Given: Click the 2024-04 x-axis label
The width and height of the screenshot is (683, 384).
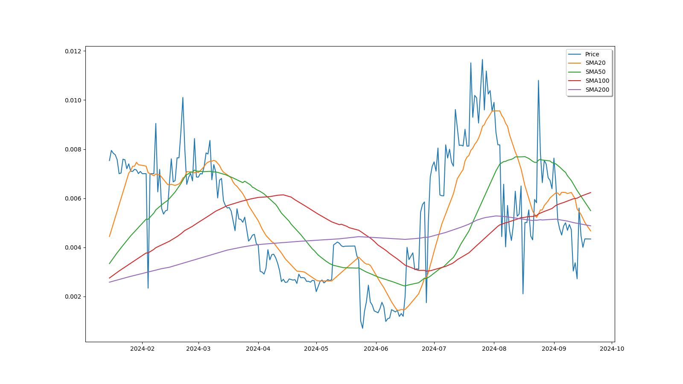Looking at the screenshot, I should 258,349.
